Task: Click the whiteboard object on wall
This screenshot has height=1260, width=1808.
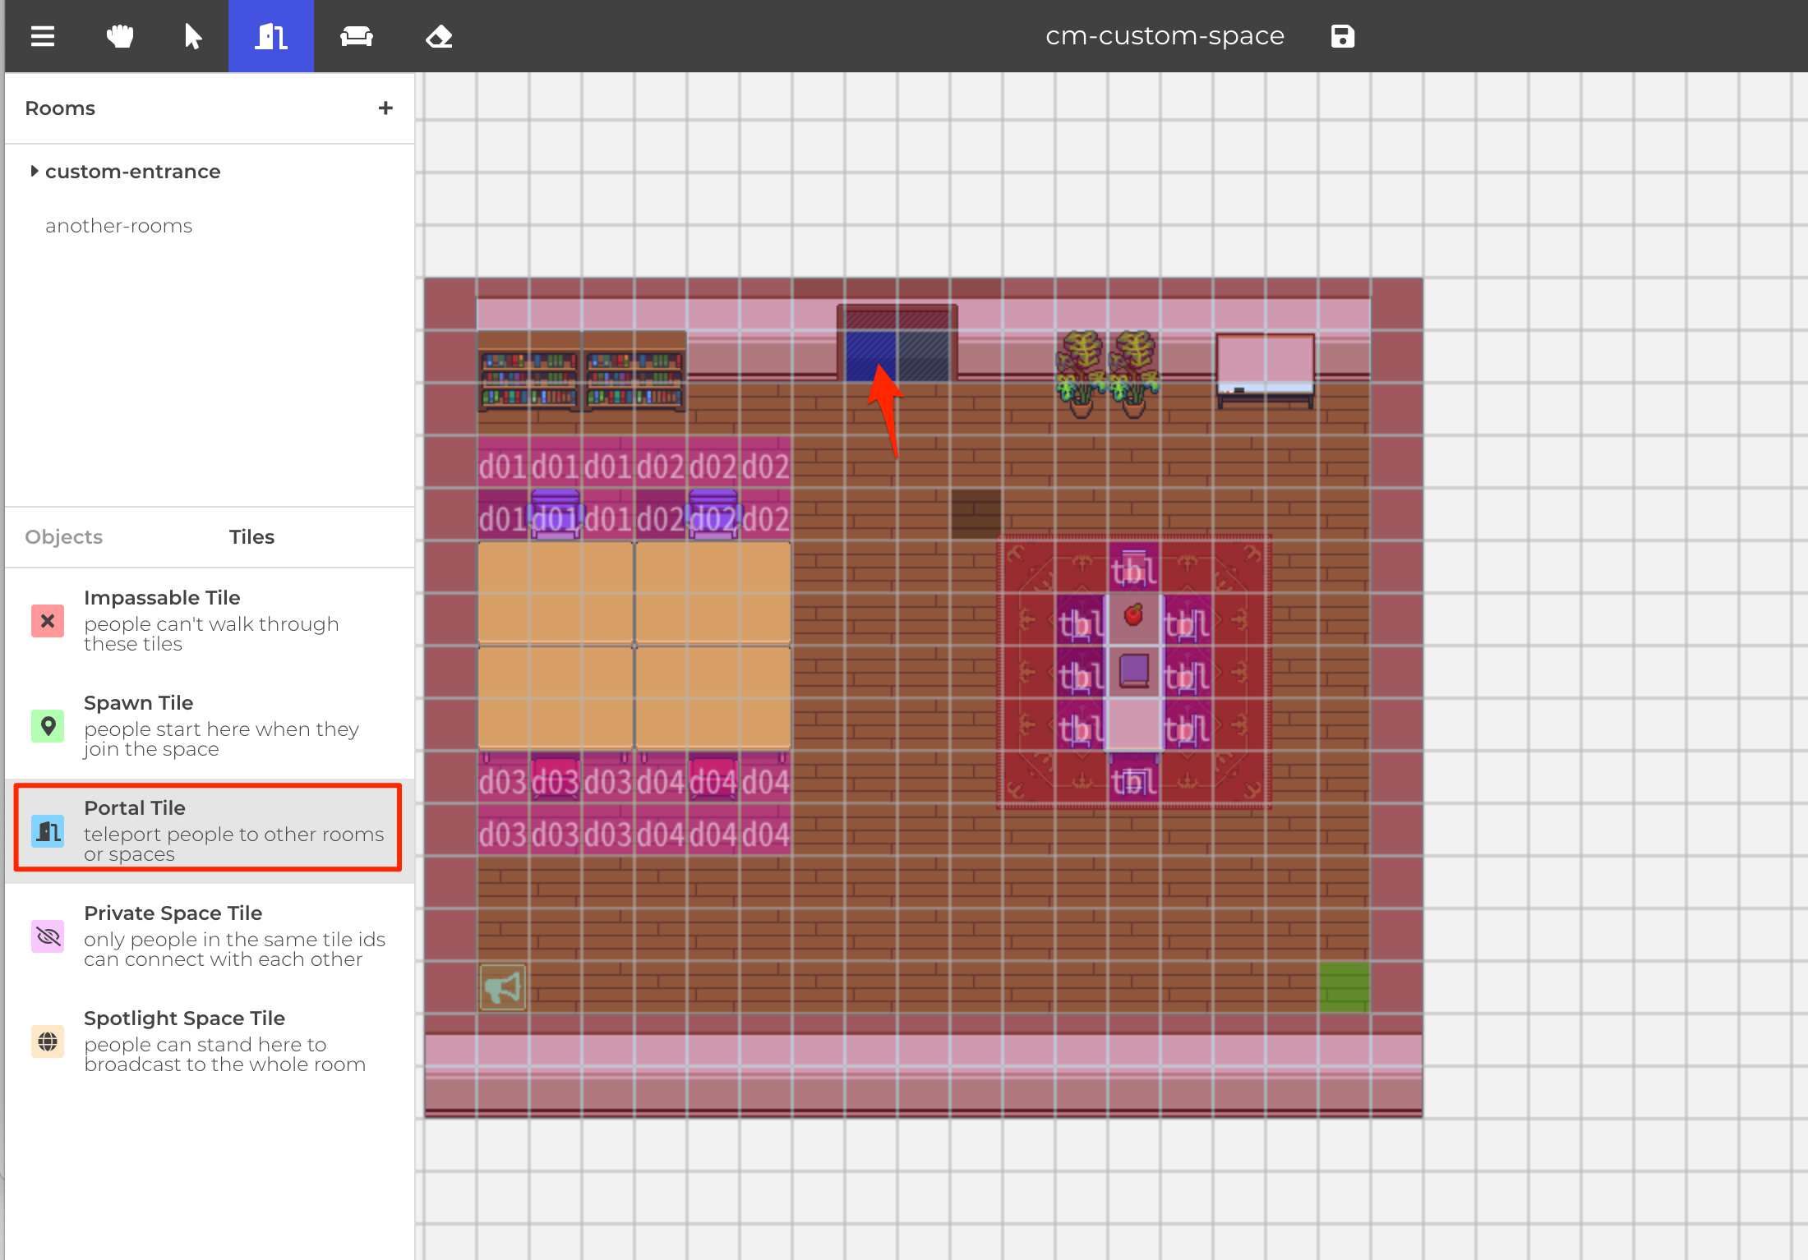Action: click(x=1266, y=370)
